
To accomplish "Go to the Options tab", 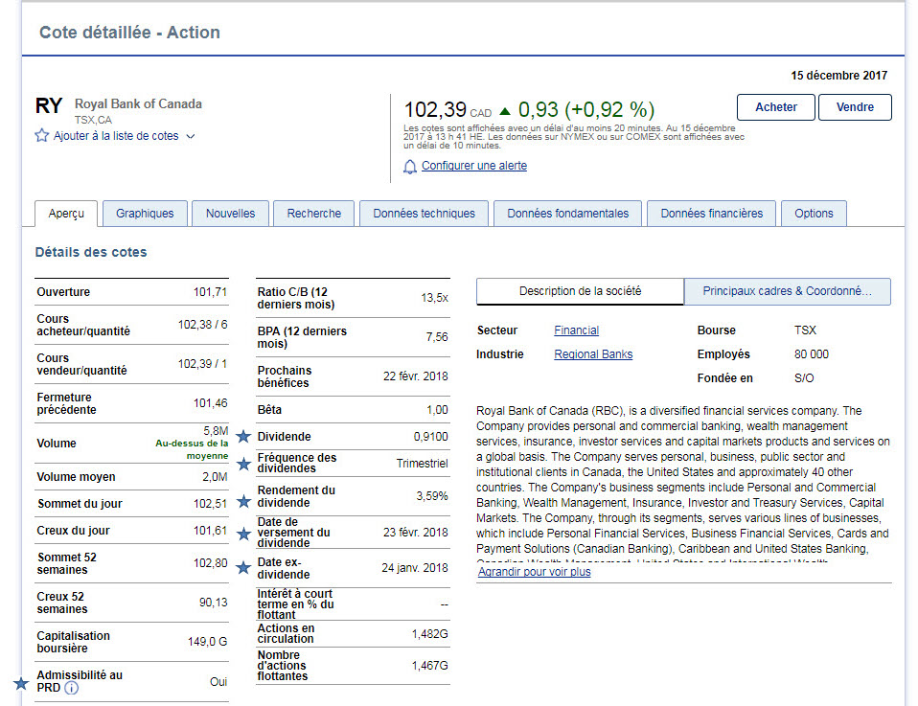I will [x=814, y=214].
